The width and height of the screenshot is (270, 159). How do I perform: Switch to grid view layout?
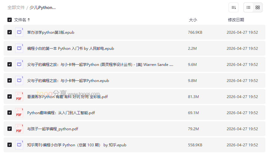(258, 7)
